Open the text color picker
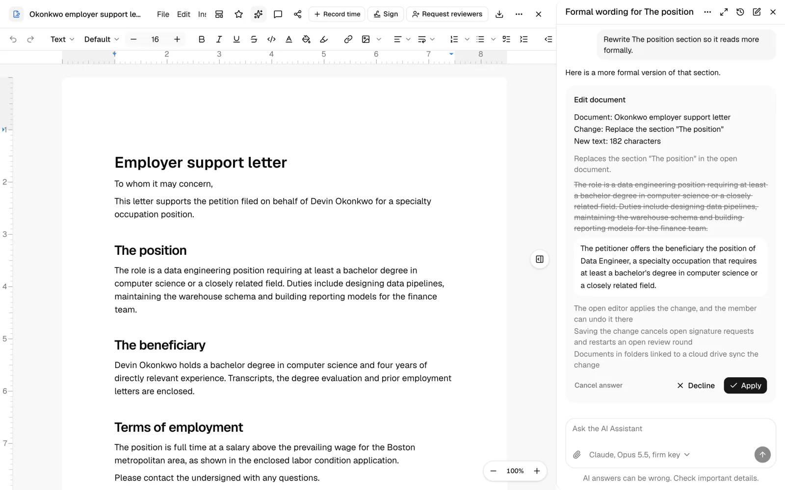 [289, 39]
